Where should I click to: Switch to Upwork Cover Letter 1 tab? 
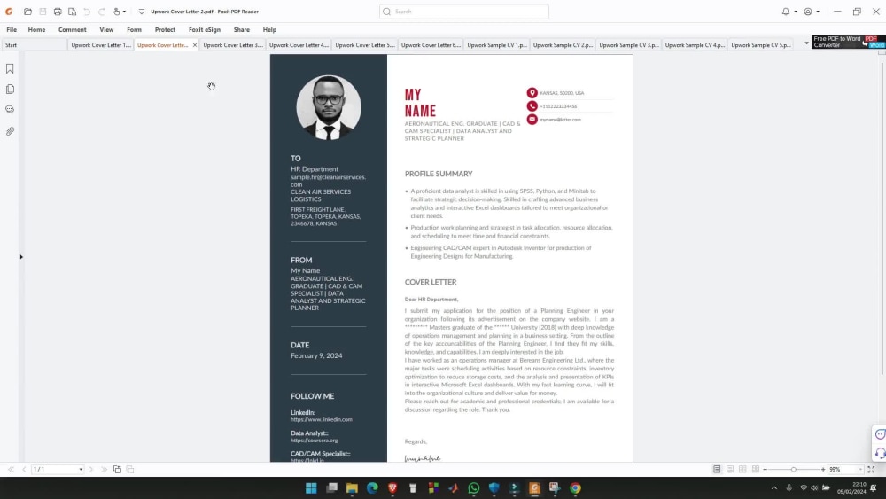tap(101, 44)
